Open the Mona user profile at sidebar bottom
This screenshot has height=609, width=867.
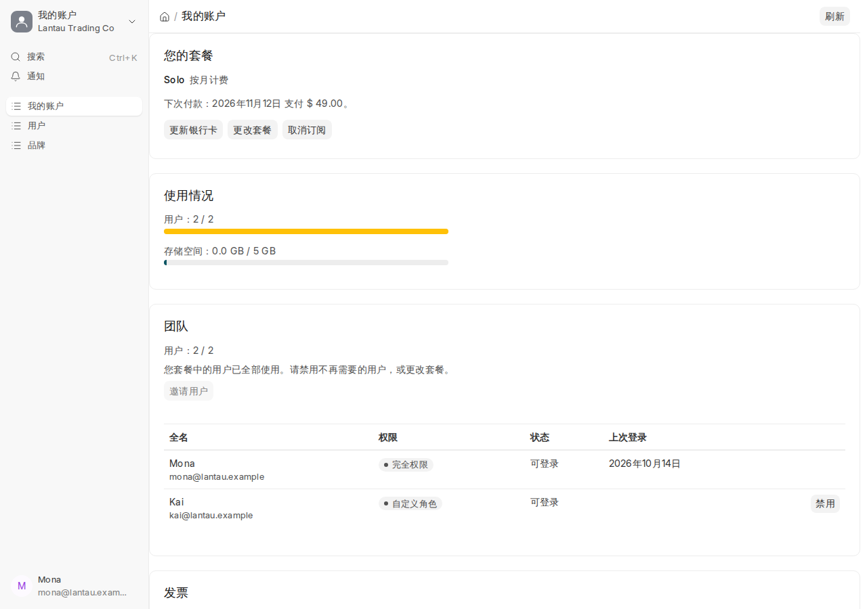point(75,586)
